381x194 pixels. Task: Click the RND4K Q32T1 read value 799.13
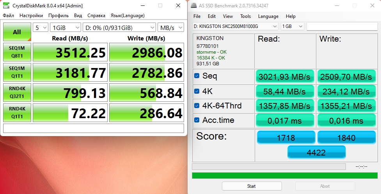click(70, 92)
